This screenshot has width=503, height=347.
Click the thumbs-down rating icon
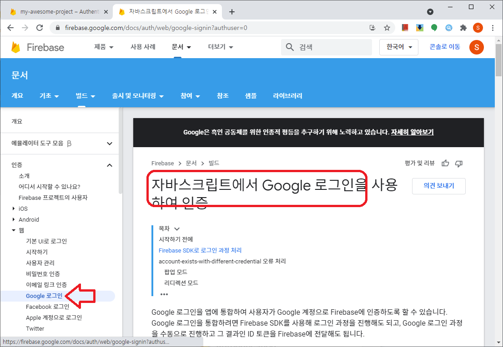pos(459,164)
